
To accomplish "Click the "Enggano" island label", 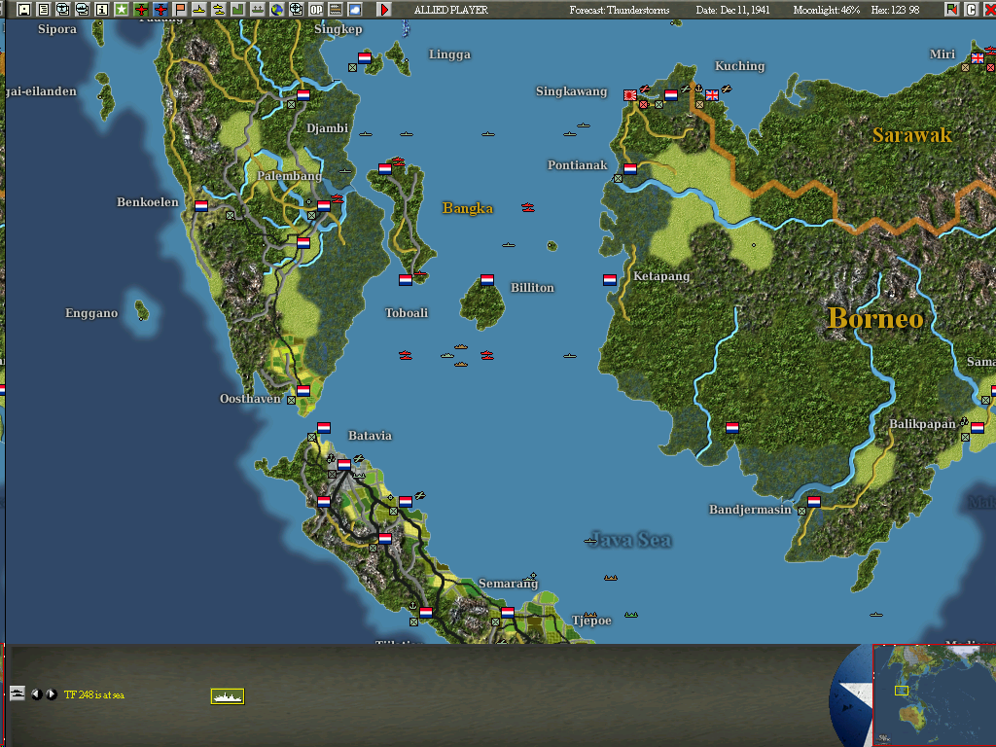I will [x=91, y=313].
